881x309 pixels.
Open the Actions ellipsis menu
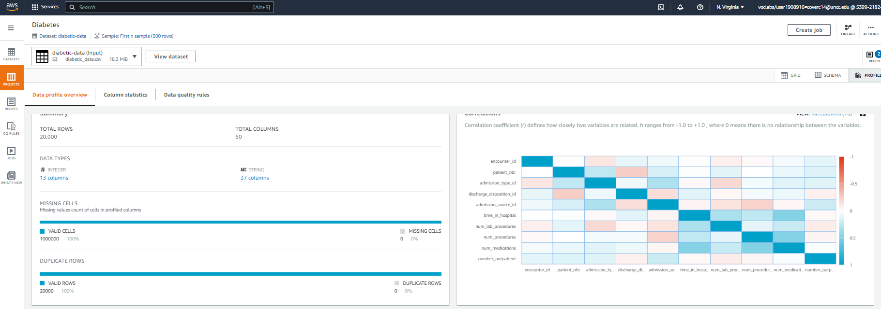pos(870,30)
